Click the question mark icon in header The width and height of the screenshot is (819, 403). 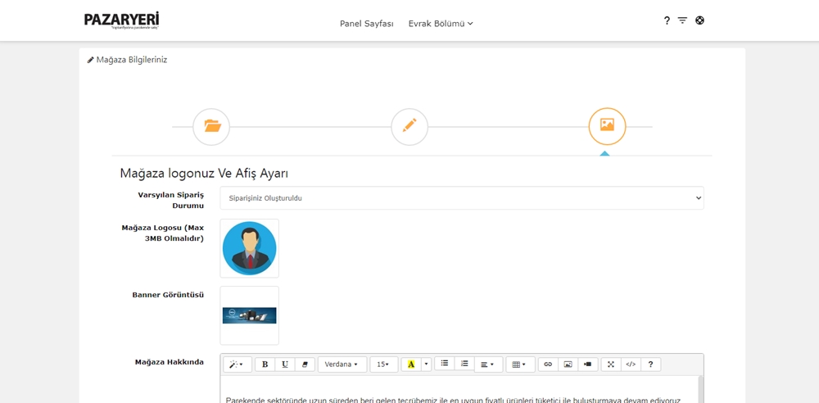667,20
